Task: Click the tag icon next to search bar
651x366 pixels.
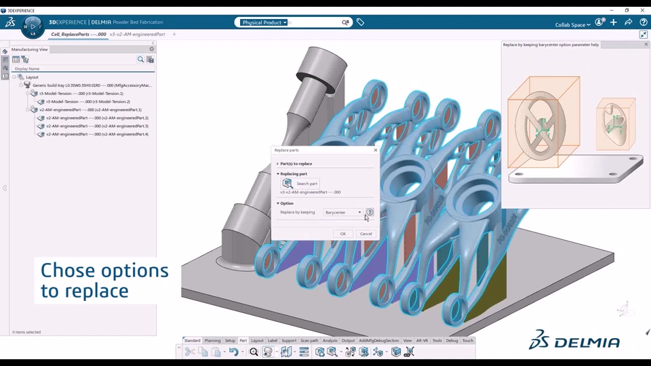Action: tap(360, 22)
